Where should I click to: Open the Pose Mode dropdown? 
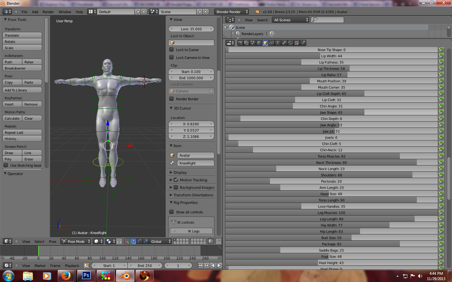tap(76, 241)
